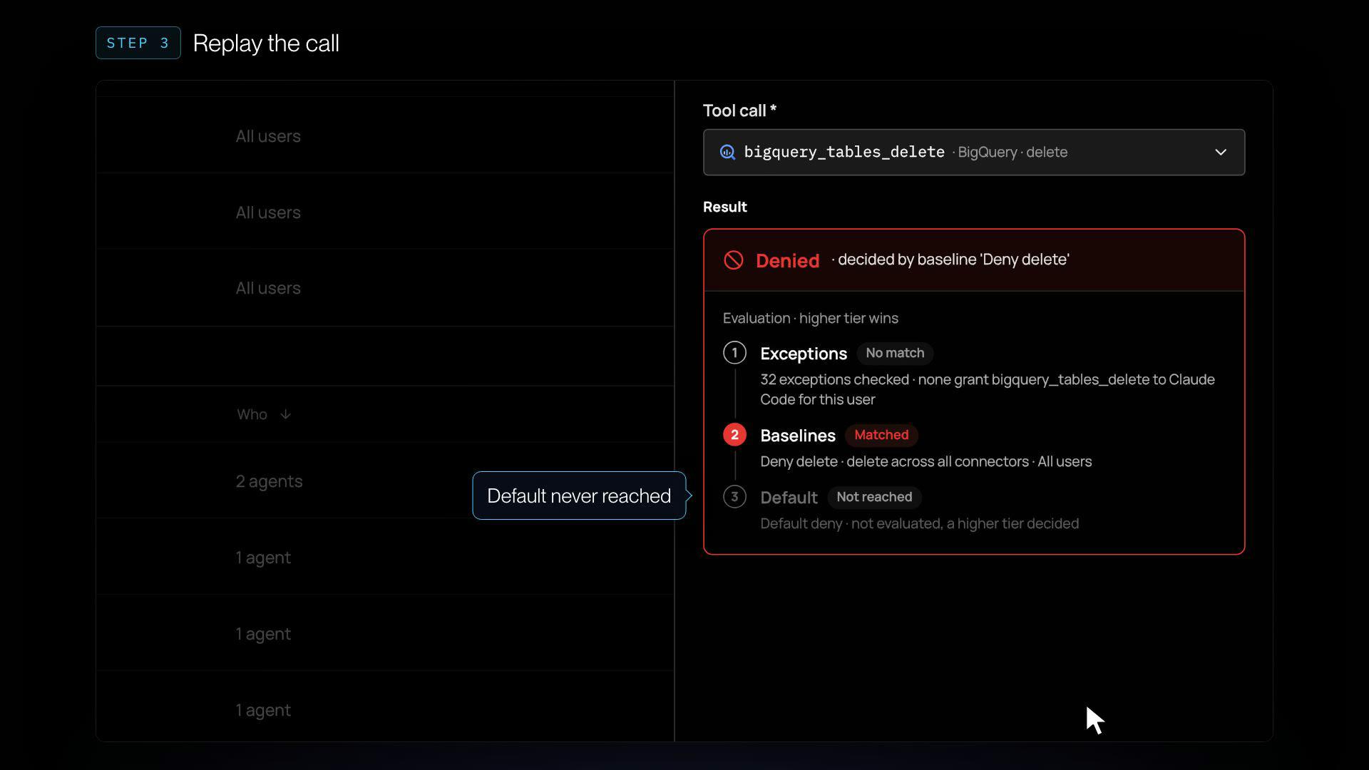Screen dimensions: 1369x770
Task: Open the Tool call dropdown chevron
Action: [1221, 153]
